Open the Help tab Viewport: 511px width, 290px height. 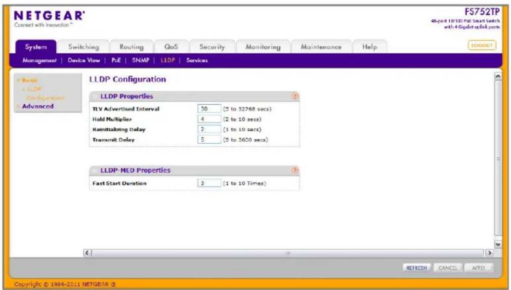coord(370,47)
